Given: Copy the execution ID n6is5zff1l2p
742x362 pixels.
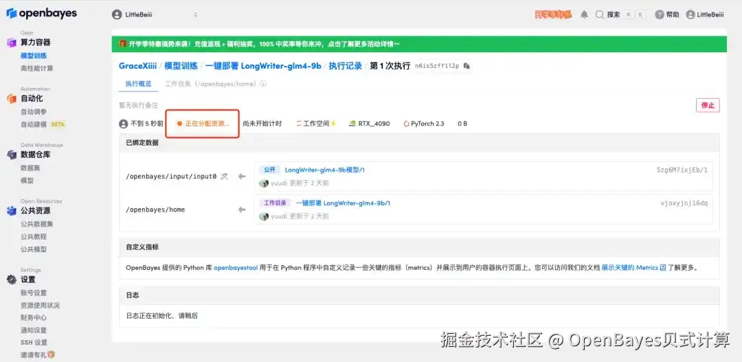Looking at the screenshot, I should click(x=466, y=66).
